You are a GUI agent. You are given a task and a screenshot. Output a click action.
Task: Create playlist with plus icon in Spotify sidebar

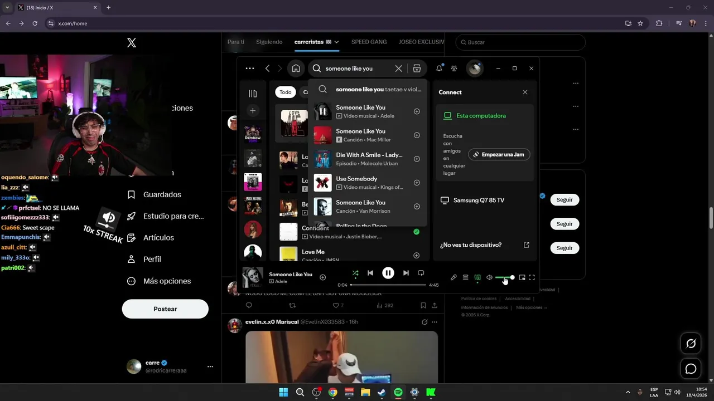pyautogui.click(x=253, y=111)
